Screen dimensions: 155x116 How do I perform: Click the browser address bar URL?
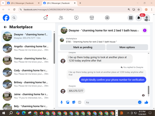coord(49,10)
